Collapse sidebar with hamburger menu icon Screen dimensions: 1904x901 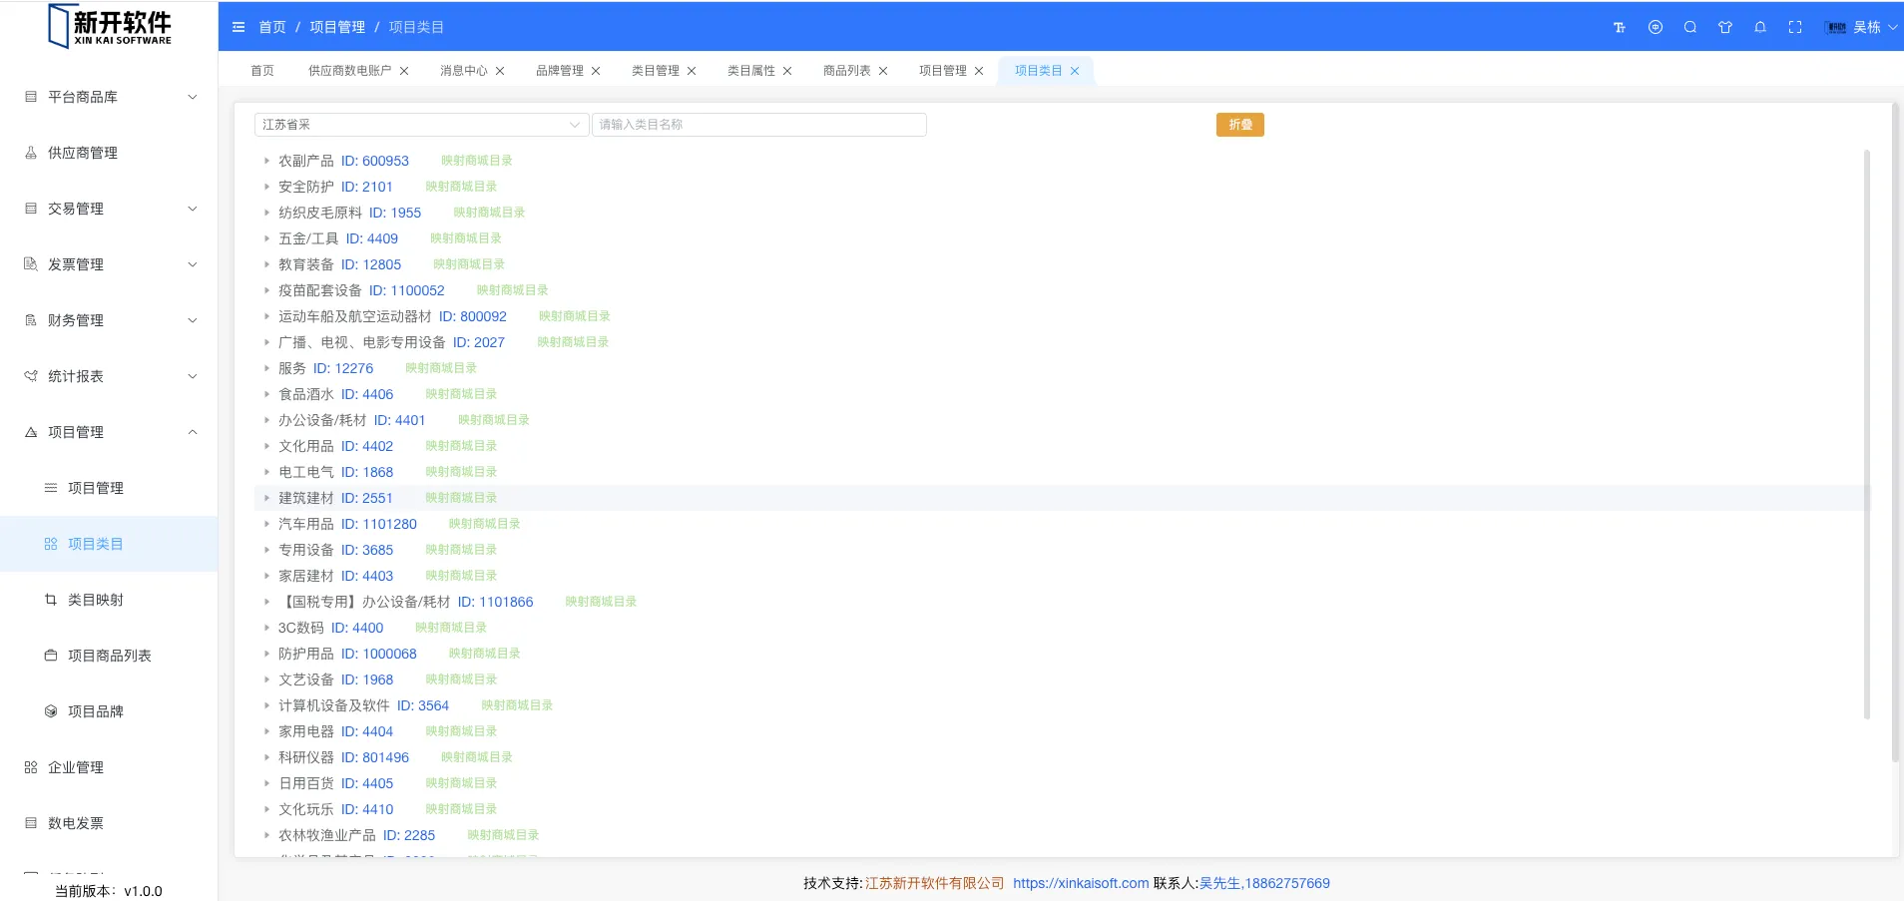(x=238, y=28)
